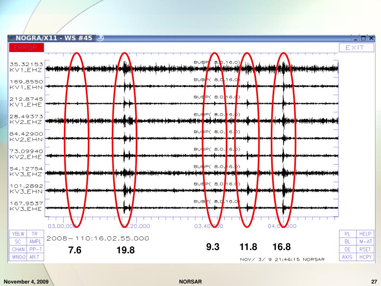381x286 pixels.
Task: Click the 11.8 value below the plot
Action: 248,247
